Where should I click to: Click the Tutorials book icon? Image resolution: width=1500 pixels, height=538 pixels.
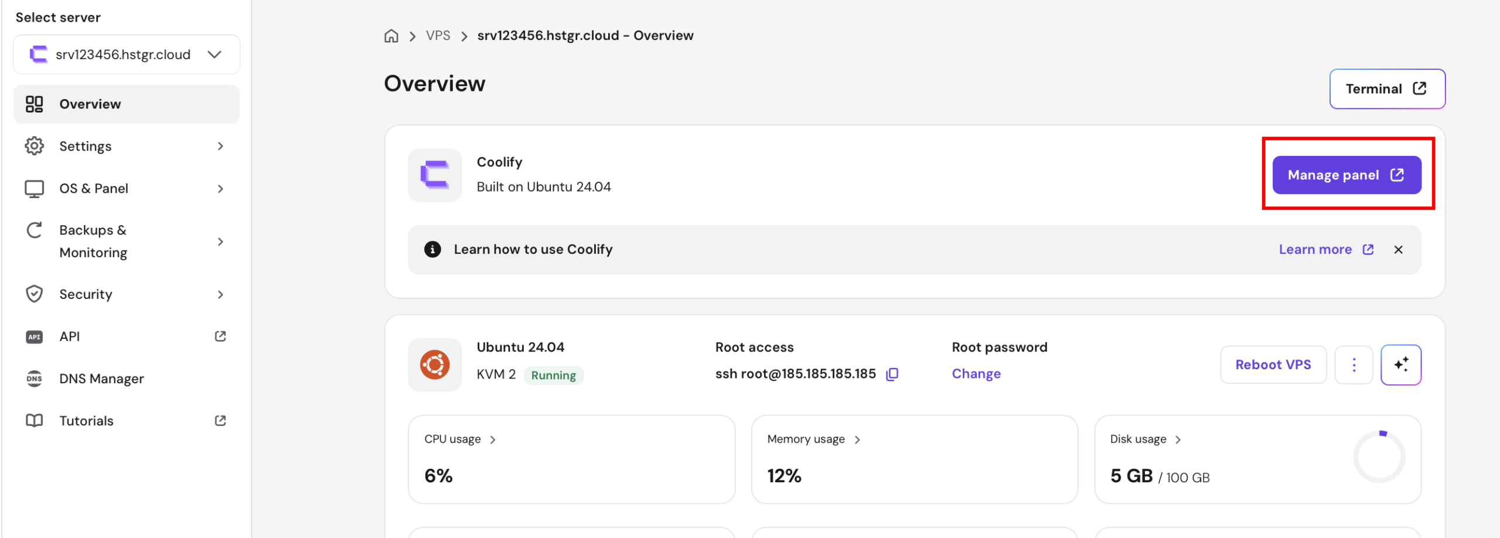[x=35, y=421]
